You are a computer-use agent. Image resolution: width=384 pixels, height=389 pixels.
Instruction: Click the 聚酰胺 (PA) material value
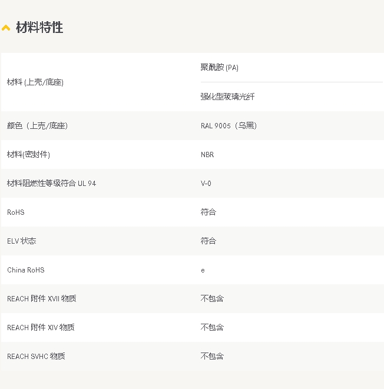coord(219,68)
